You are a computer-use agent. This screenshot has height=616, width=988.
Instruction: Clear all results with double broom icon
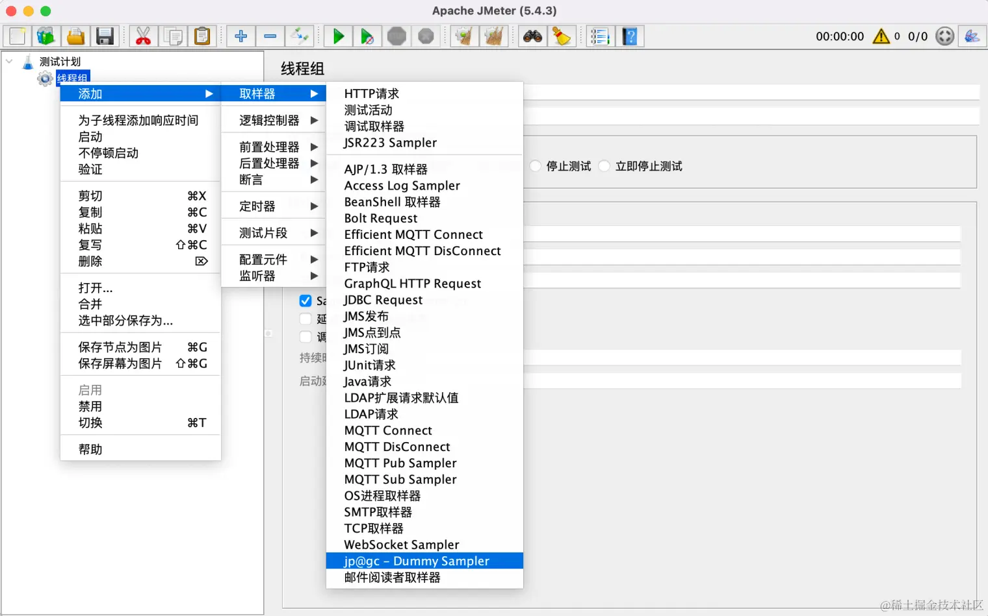(x=494, y=36)
